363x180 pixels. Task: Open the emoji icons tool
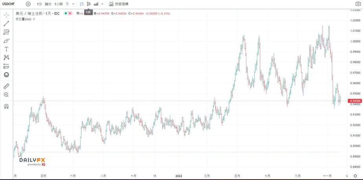click(x=6, y=75)
